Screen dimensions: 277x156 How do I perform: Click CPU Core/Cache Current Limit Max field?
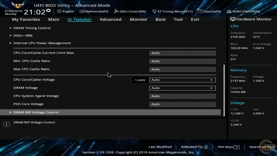182,53
